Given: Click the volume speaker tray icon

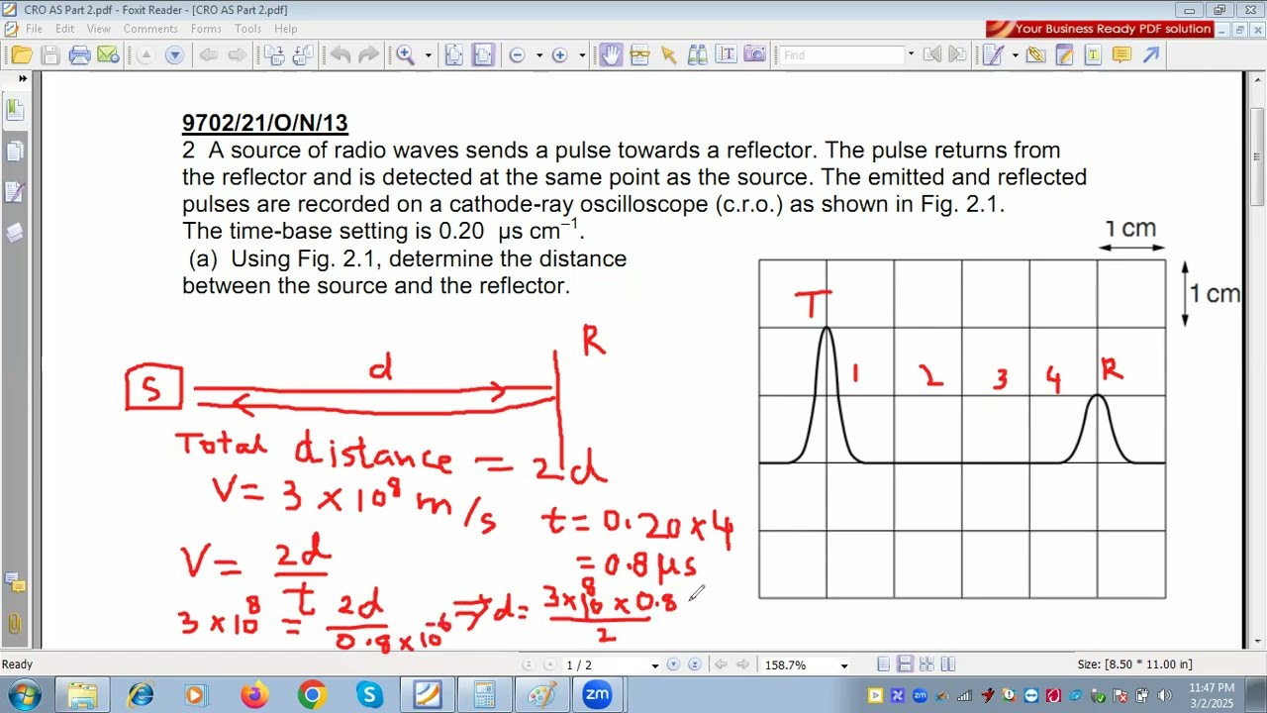Looking at the screenshot, I should click(x=1164, y=695).
